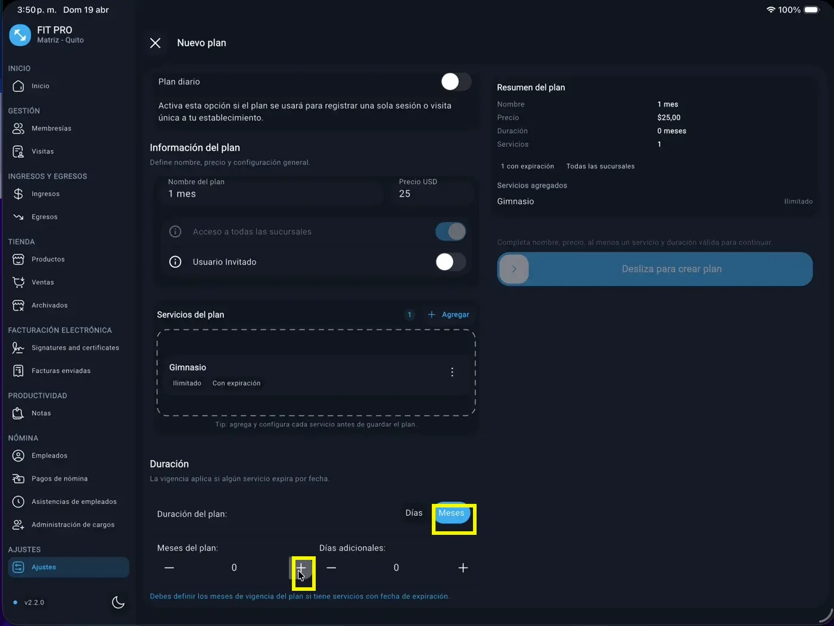Click the Usuario Invitado info icon
Viewport: 834px width, 626px height.
point(175,262)
